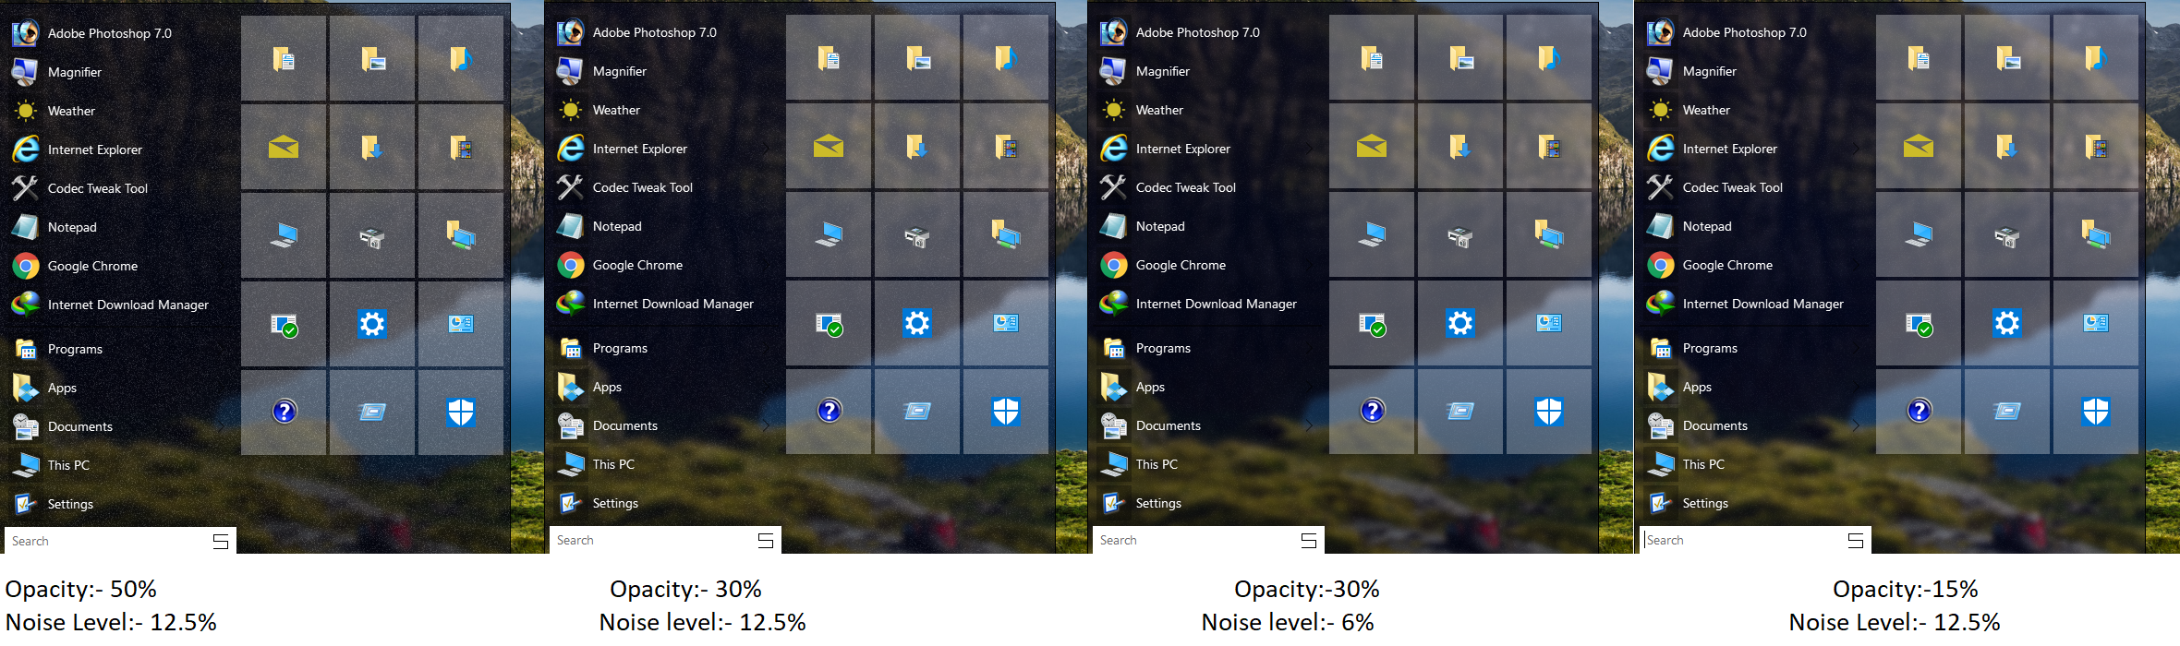Open This PC in the 15% opacity menu
The image size is (2180, 646).
(x=1702, y=464)
